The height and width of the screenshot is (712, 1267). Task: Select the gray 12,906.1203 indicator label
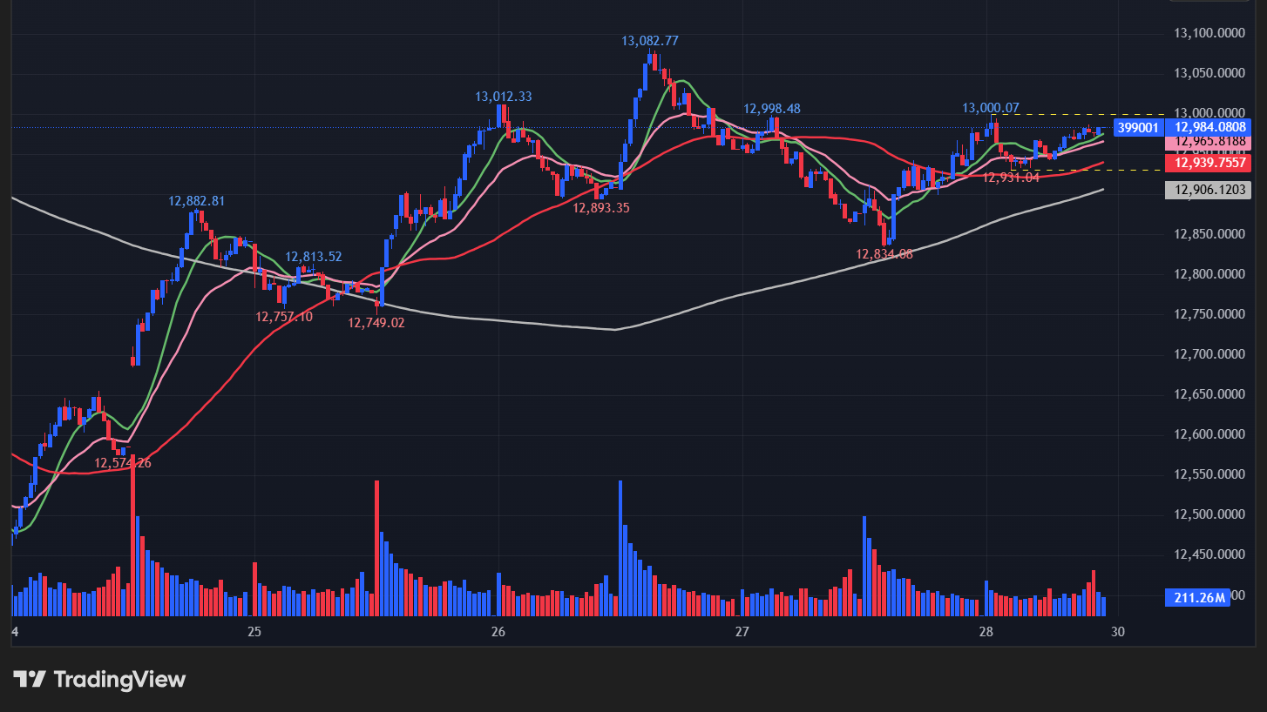(1210, 190)
